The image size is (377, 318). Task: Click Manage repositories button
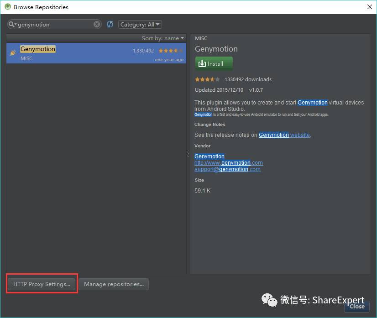click(114, 284)
